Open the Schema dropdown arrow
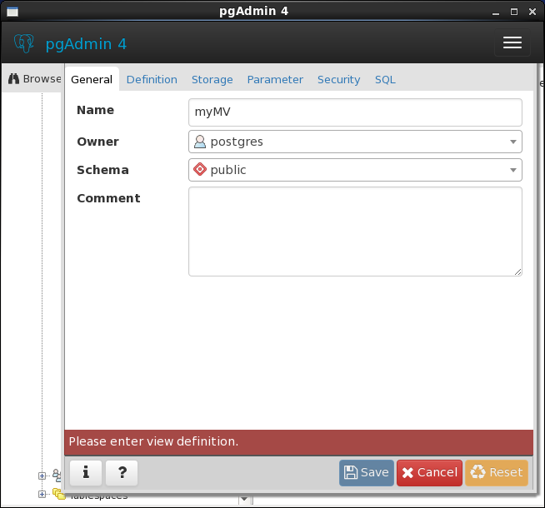545x508 pixels. pyautogui.click(x=513, y=170)
